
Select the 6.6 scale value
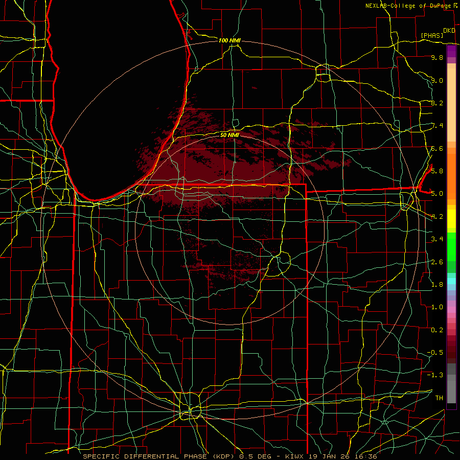[437, 148]
